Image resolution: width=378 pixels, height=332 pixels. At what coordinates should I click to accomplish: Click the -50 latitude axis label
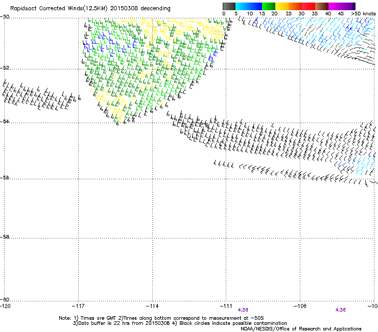[5, 17]
